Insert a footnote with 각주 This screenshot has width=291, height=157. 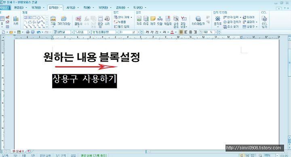pyautogui.click(x=139, y=21)
